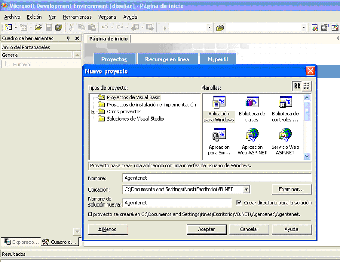The width and height of the screenshot is (340, 263).
Task: Click the Paste clipboard icon
Action: pos(92,27)
